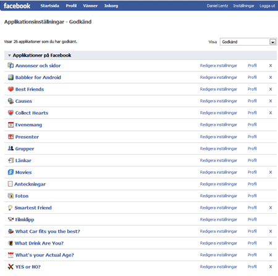The width and height of the screenshot is (278, 276).
Task: Click Redigera inställningar for What Drink Are You?
Action: (x=219, y=243)
